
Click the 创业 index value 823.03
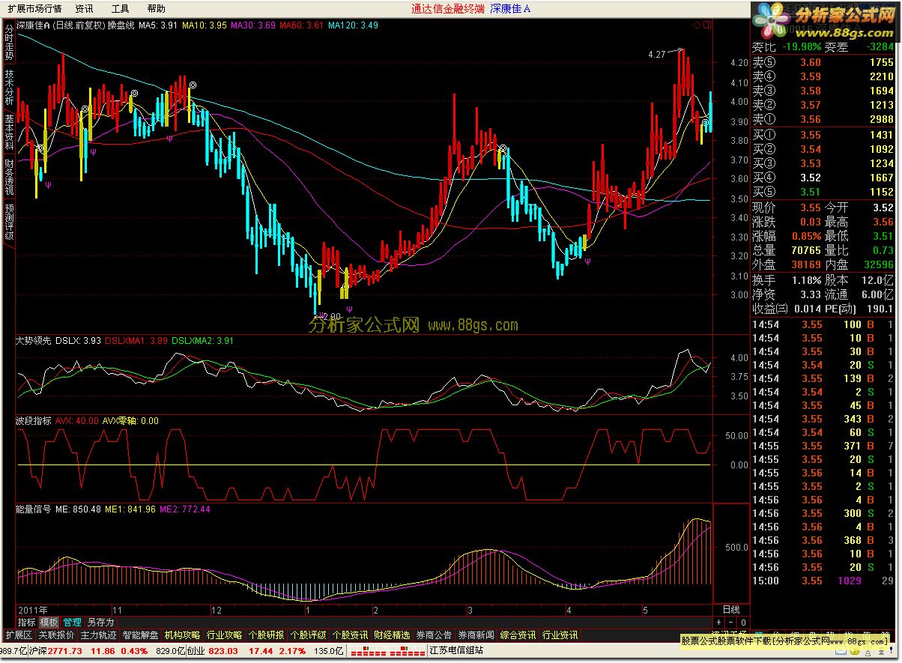[x=223, y=651]
